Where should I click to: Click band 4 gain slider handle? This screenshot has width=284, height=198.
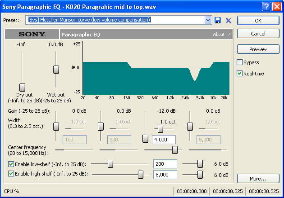click(x=190, y=127)
